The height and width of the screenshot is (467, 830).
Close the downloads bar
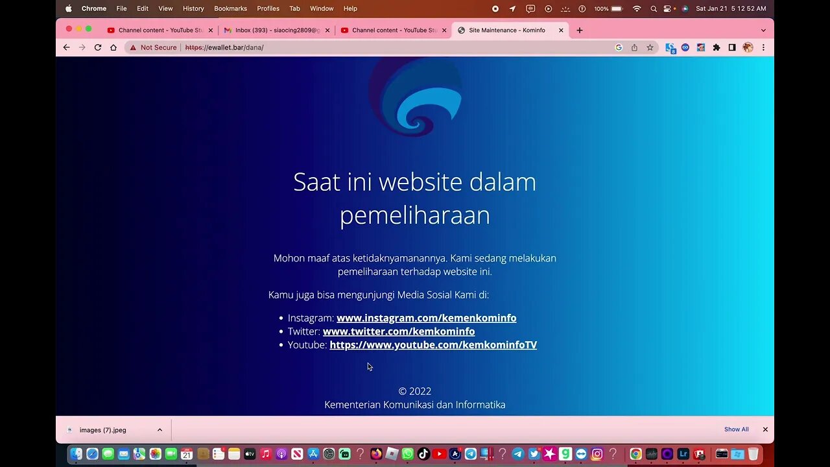765,429
